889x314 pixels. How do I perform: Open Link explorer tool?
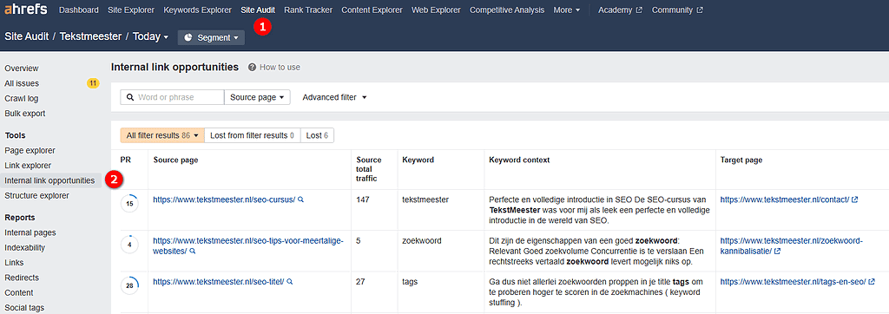click(x=28, y=166)
